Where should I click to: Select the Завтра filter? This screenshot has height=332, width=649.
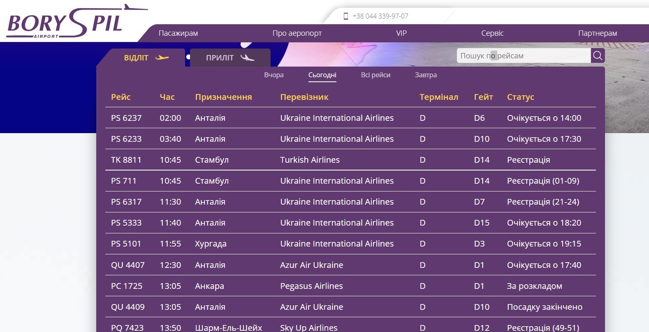(x=426, y=75)
